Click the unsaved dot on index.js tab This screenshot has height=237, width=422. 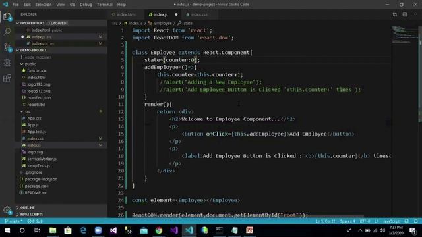click(x=176, y=14)
